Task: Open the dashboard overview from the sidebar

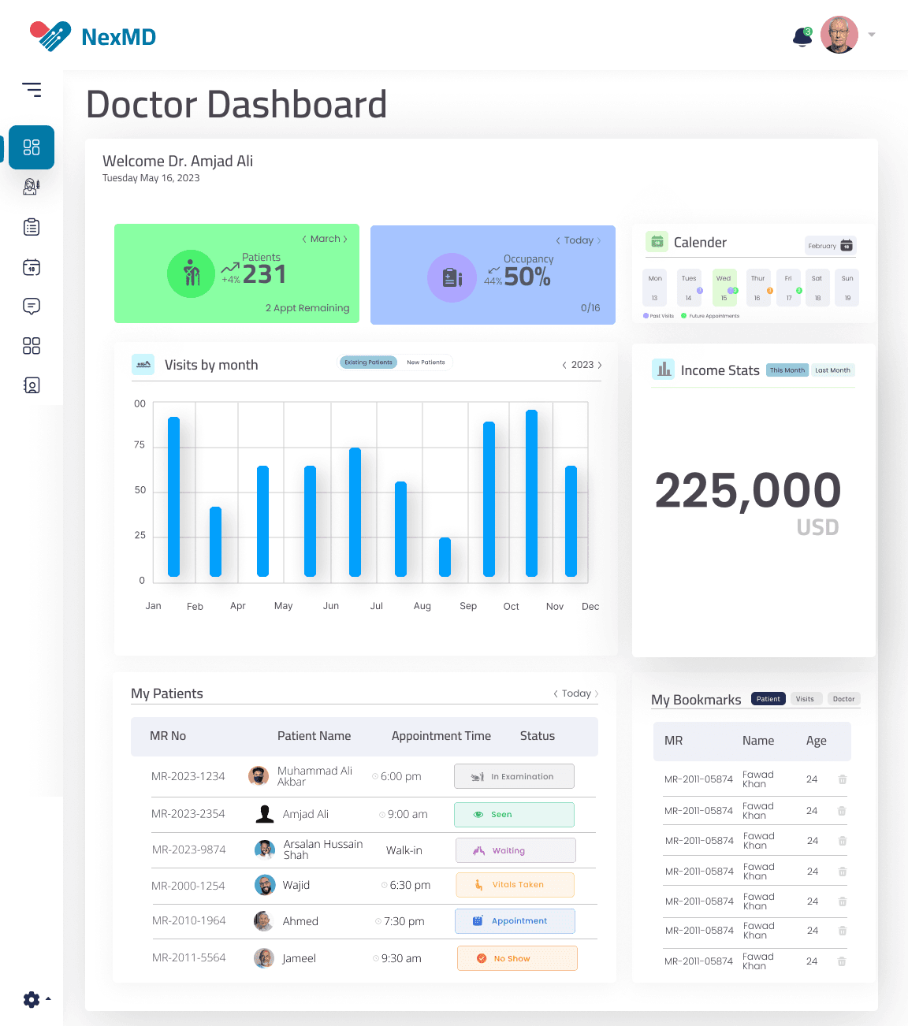Action: [x=32, y=147]
